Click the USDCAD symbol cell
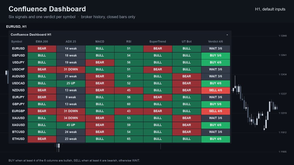Image resolution: width=294 pixels, height=165 pixels. point(18,83)
